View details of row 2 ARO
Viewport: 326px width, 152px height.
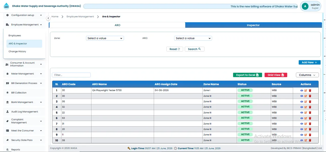[302, 96]
